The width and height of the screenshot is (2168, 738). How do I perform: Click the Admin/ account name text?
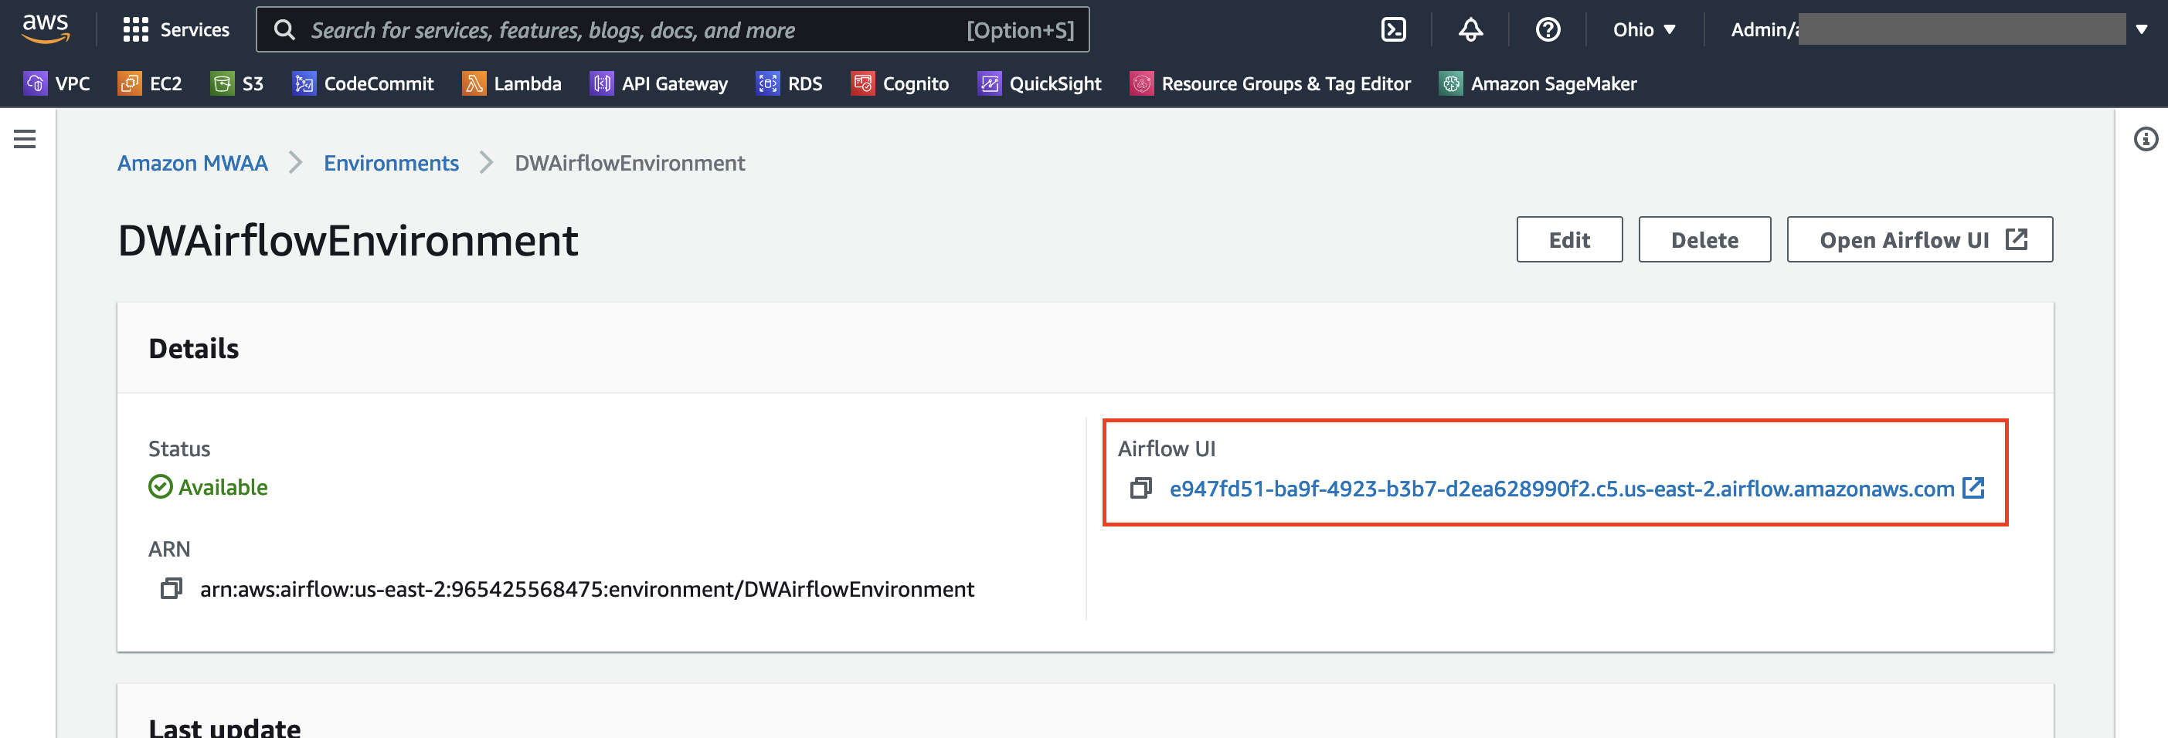[1765, 29]
